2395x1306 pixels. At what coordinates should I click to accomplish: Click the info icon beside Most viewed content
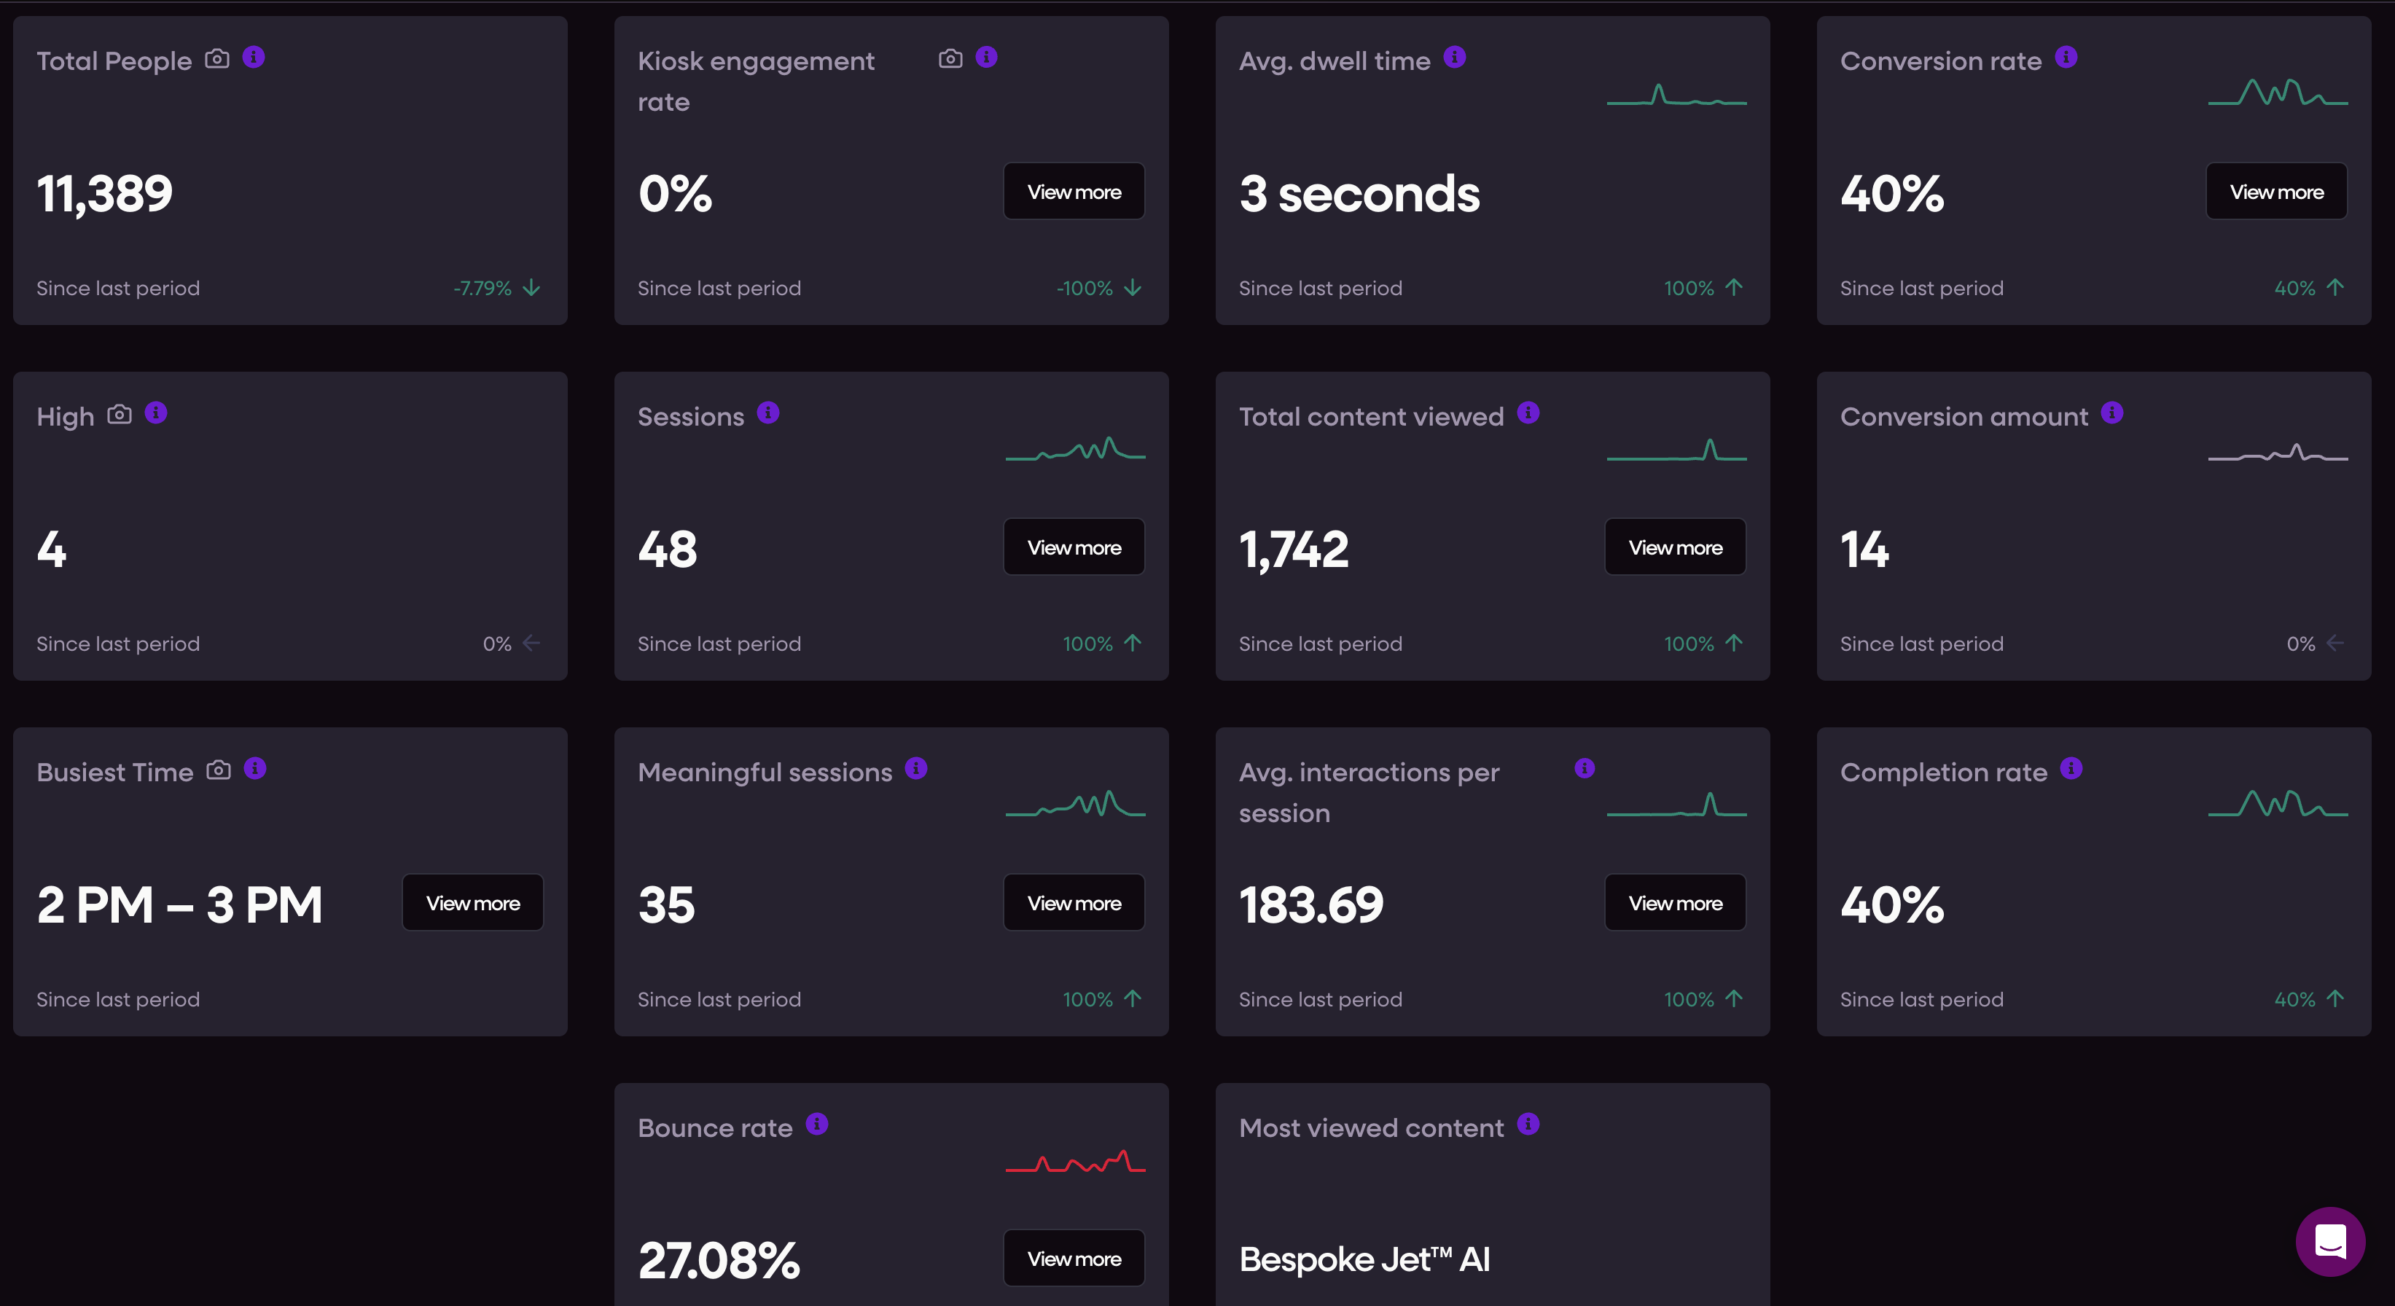tap(1528, 1124)
